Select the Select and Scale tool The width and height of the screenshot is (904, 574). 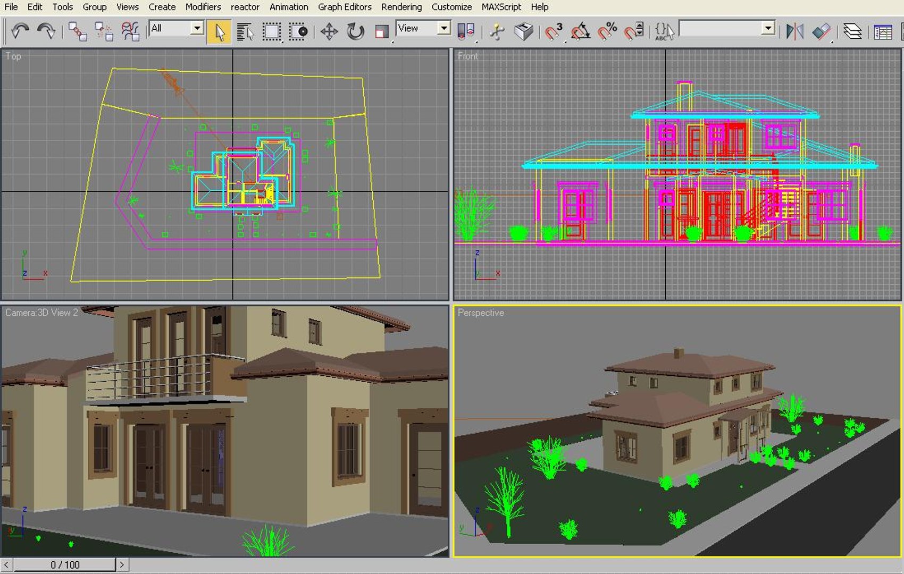382,31
